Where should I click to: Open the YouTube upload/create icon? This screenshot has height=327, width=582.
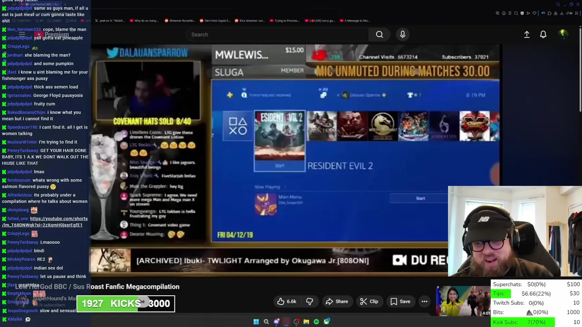527,35
